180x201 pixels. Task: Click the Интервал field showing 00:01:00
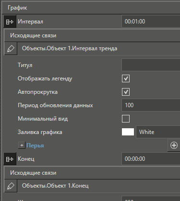tap(151, 22)
